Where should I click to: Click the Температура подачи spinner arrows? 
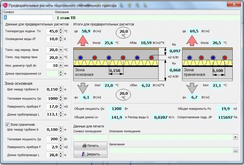(x=61, y=31)
